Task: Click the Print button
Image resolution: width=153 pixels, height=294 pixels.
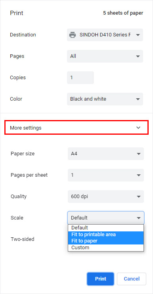Action: coord(101,279)
